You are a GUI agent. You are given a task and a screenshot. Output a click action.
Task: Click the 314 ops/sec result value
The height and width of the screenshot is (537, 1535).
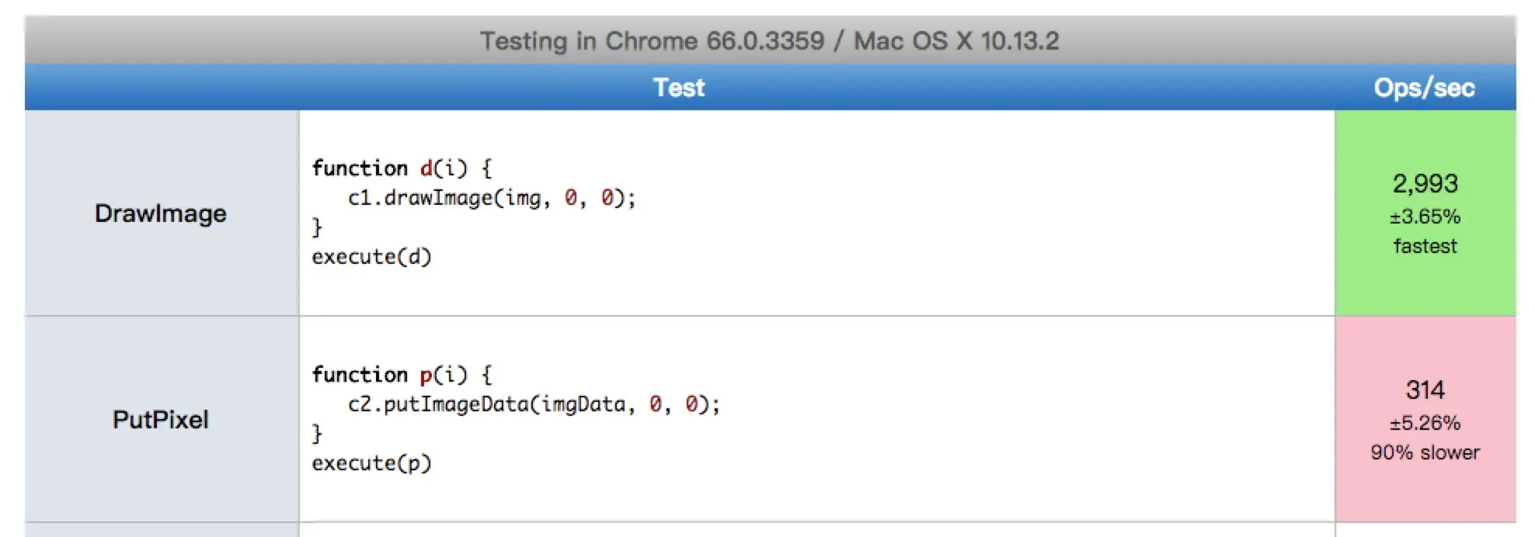(x=1425, y=390)
